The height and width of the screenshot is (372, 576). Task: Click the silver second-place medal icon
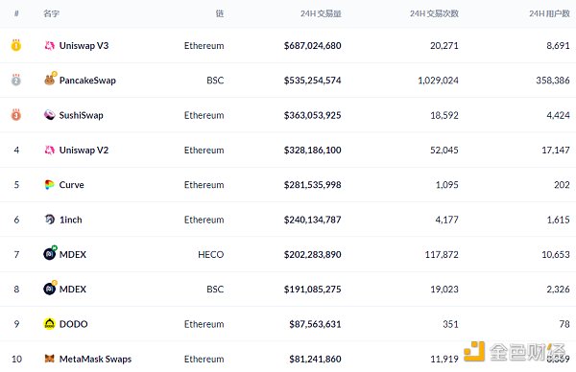coord(15,80)
